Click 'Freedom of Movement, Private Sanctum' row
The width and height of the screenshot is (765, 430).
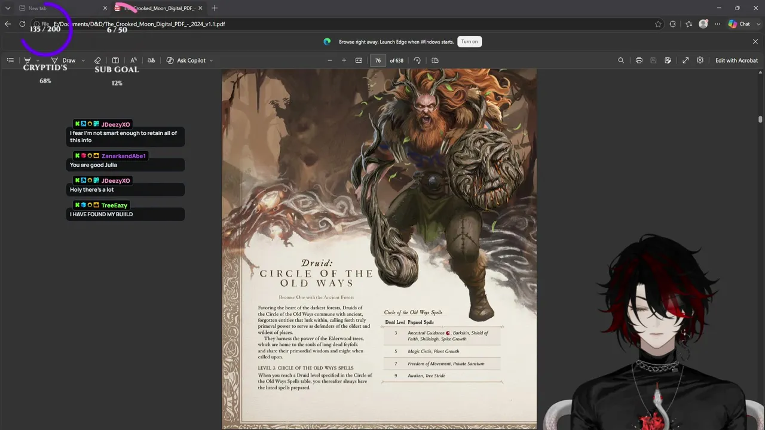pos(443,364)
